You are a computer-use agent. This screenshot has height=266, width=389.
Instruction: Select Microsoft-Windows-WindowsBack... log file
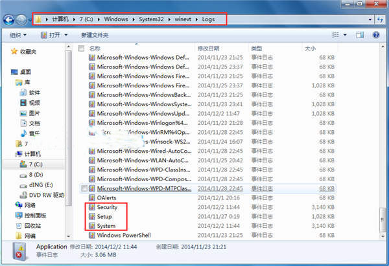tap(144, 95)
